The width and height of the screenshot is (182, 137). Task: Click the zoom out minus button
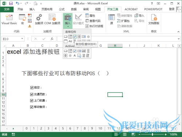click(x=139, y=134)
